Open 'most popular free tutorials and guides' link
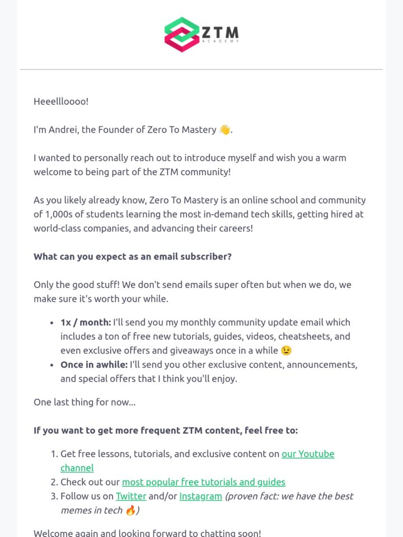 [204, 482]
